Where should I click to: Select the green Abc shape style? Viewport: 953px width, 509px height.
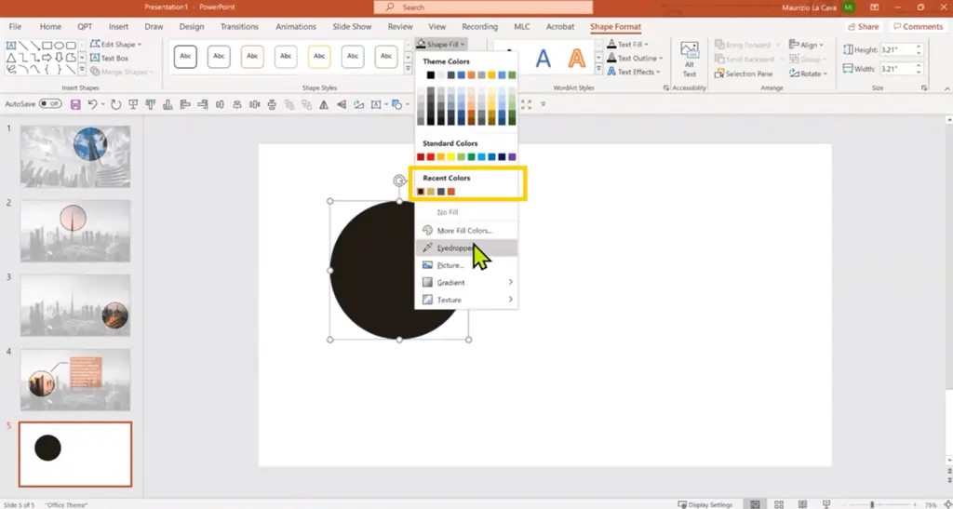click(x=386, y=57)
